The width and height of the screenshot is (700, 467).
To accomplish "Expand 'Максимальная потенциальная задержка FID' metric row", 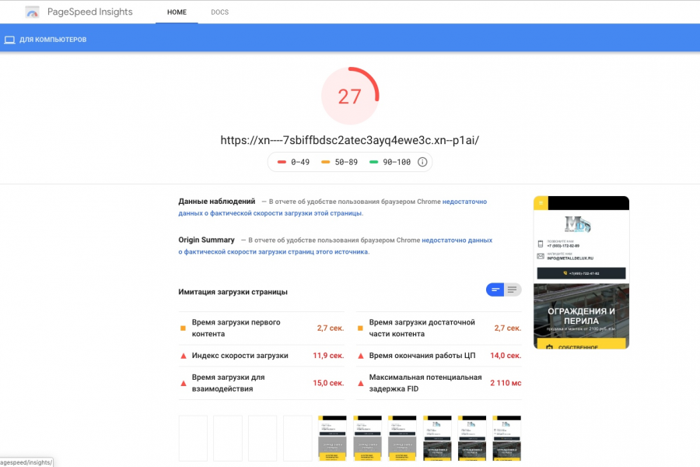I will (439, 383).
